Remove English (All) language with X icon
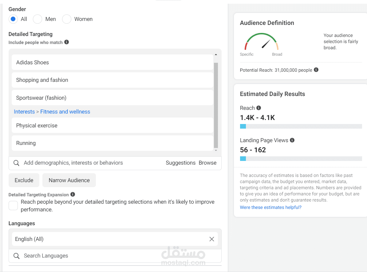 pyautogui.click(x=212, y=239)
